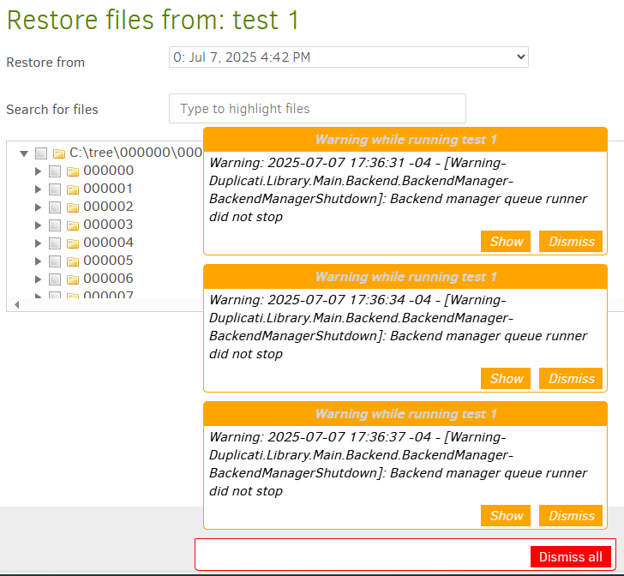Dismiss the 17:36:31 warning
The image size is (624, 576).
[571, 241]
